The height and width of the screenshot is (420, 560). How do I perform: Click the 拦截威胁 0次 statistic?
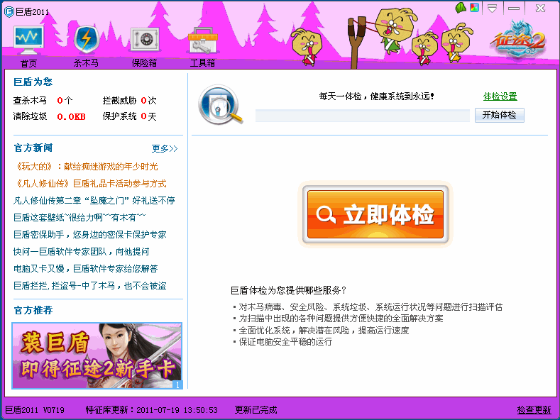point(130,101)
